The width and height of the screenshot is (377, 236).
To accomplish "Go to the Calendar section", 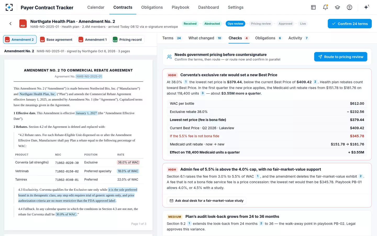I will tap(96, 7).
